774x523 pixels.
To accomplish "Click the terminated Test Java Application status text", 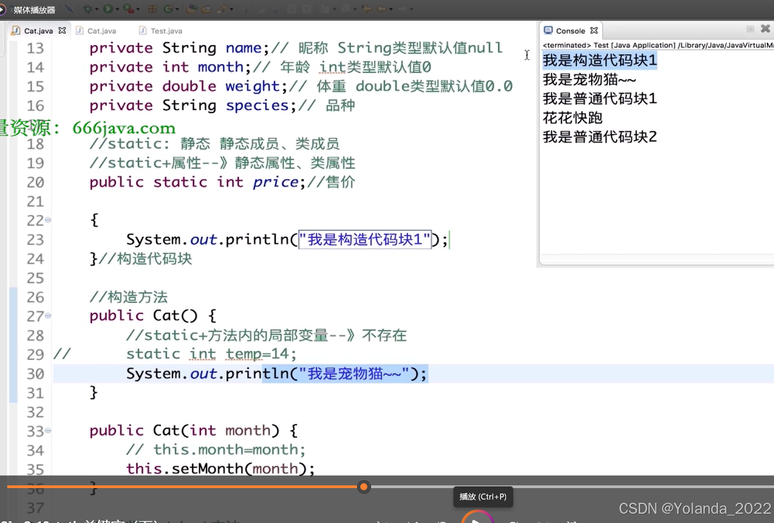I will [658, 45].
